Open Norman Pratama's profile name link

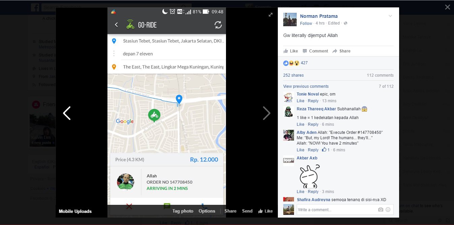(319, 16)
